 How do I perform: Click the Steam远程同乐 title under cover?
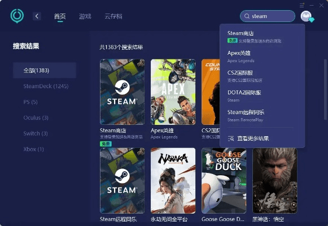click(118, 219)
